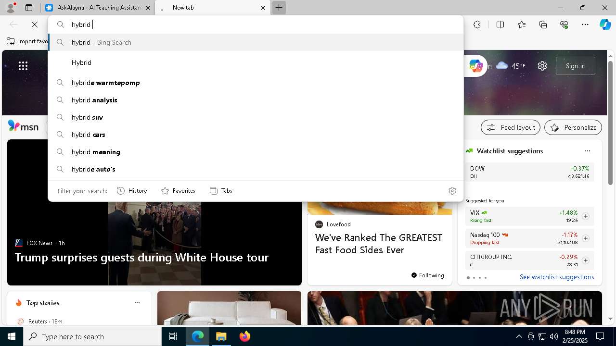
Task: Open a new tab with plus button
Action: [279, 8]
